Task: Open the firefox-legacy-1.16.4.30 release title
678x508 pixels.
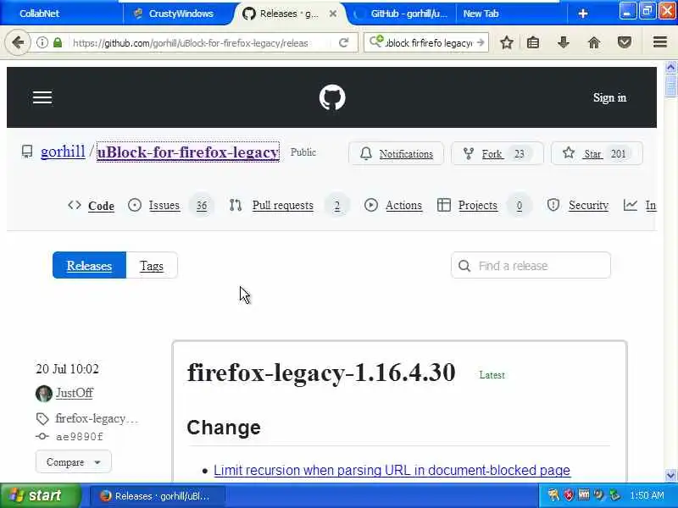Action: (321, 372)
